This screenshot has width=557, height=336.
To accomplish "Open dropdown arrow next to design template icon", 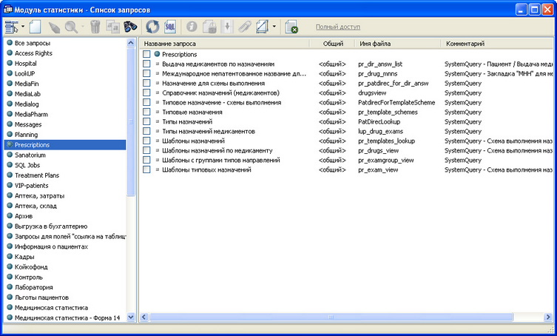I will pos(274,27).
